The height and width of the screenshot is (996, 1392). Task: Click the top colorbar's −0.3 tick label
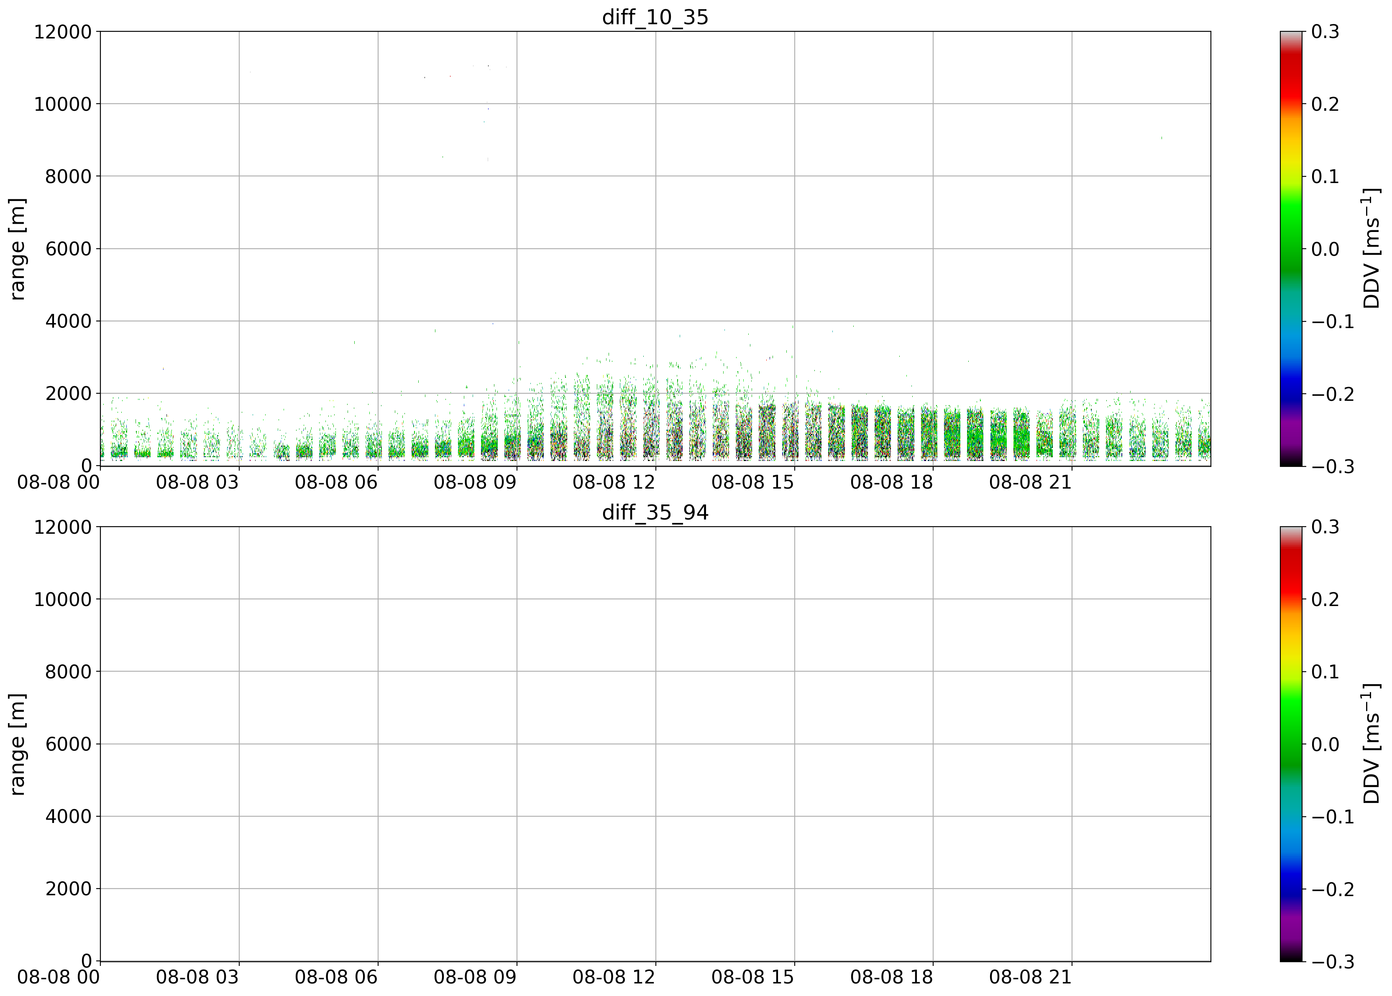click(x=1333, y=467)
